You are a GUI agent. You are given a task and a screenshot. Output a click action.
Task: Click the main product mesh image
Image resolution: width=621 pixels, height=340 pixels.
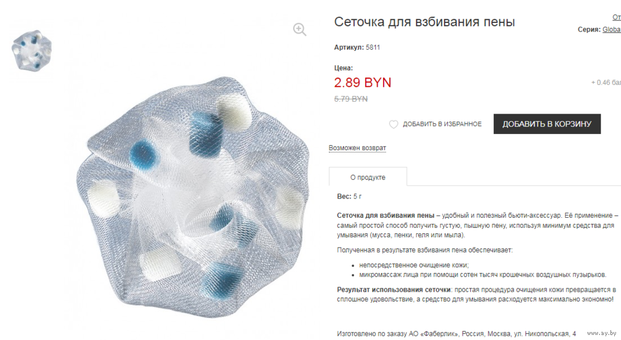(x=193, y=197)
